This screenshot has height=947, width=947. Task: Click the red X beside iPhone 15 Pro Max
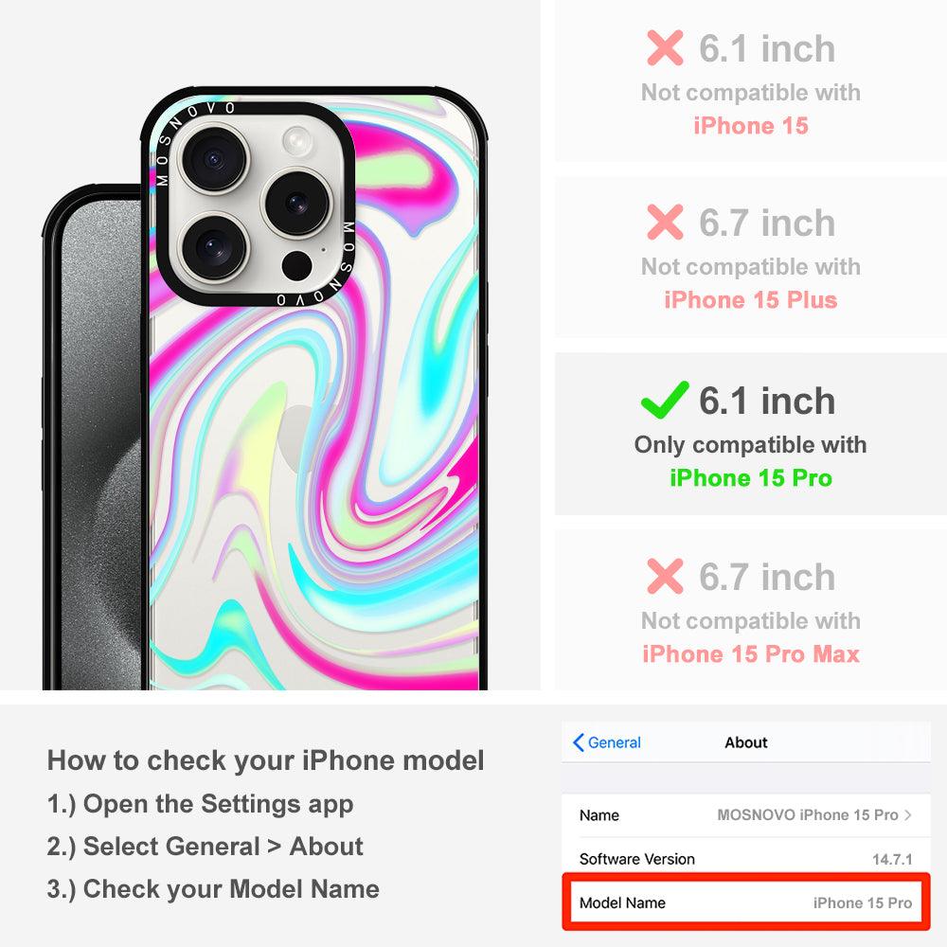click(x=665, y=576)
